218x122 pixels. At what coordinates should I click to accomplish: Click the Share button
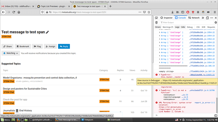click(8, 46)
